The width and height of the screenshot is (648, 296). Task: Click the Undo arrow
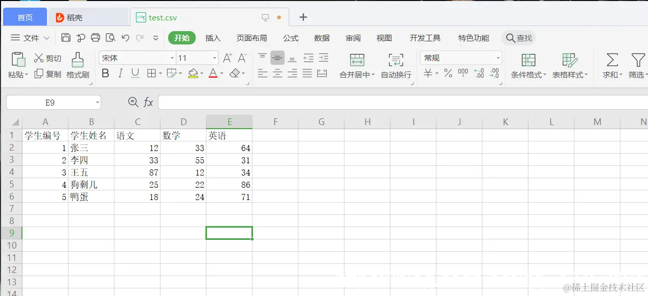[126, 38]
